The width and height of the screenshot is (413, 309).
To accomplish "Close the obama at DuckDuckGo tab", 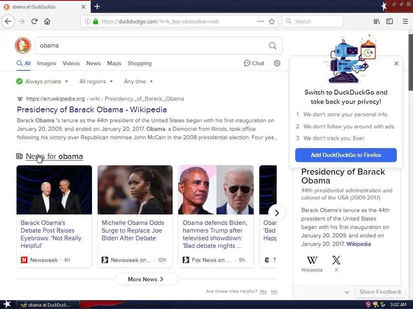I will (x=83, y=7).
